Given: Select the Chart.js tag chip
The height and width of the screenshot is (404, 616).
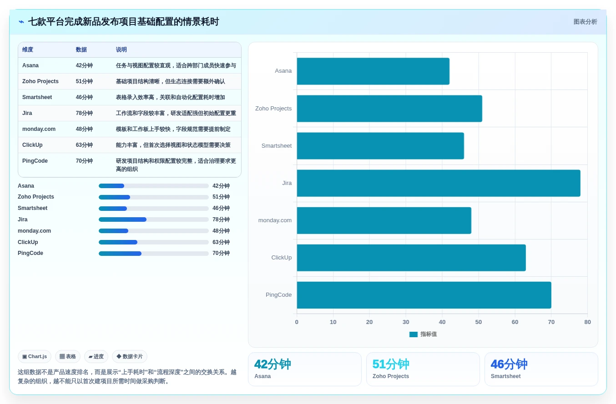Looking at the screenshot, I should 35,356.
